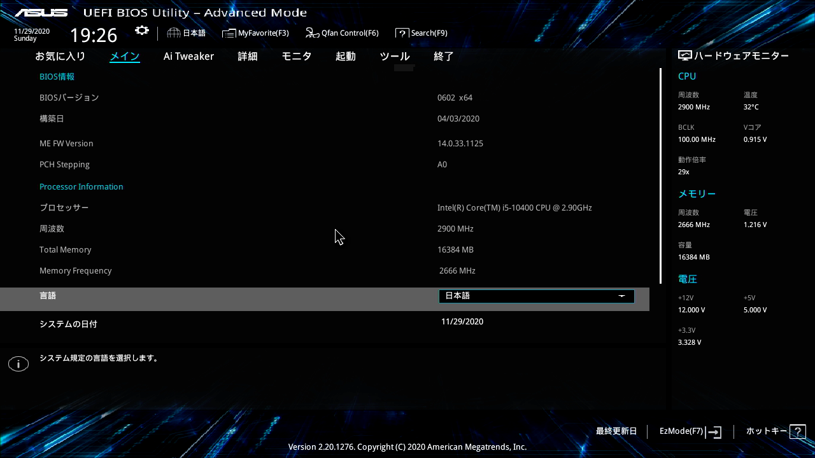The width and height of the screenshot is (815, 458).
Task: Click the Vコア 0.915 V reading
Action: (x=755, y=139)
